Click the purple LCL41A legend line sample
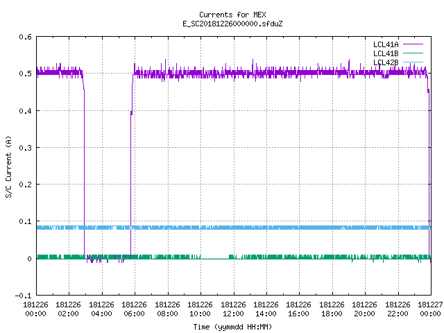 tap(413, 44)
